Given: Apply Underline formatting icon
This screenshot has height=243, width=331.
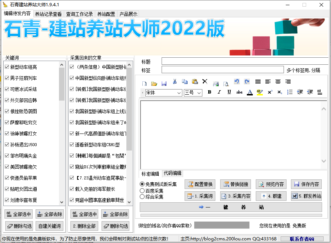Looking at the screenshot, I should pos(229,92).
